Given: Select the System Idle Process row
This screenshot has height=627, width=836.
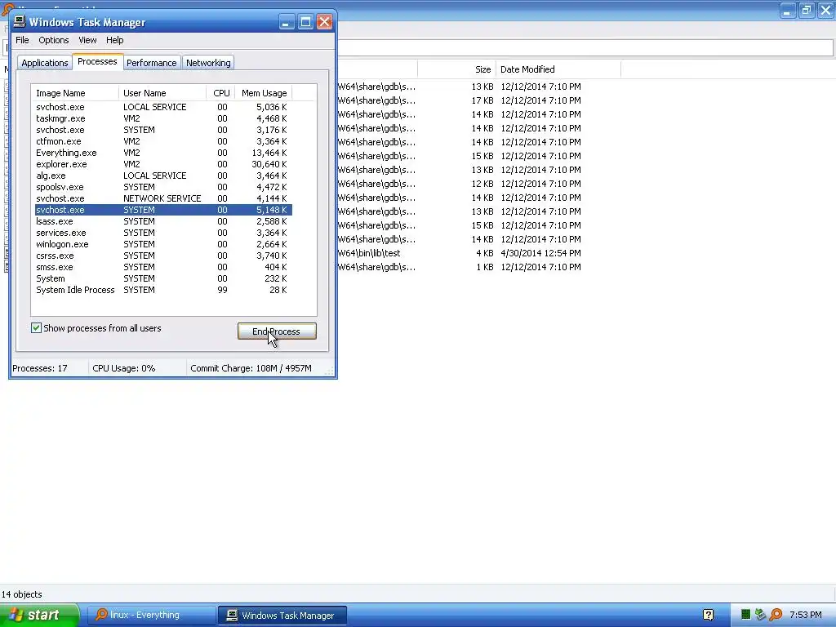Looking at the screenshot, I should (x=163, y=290).
